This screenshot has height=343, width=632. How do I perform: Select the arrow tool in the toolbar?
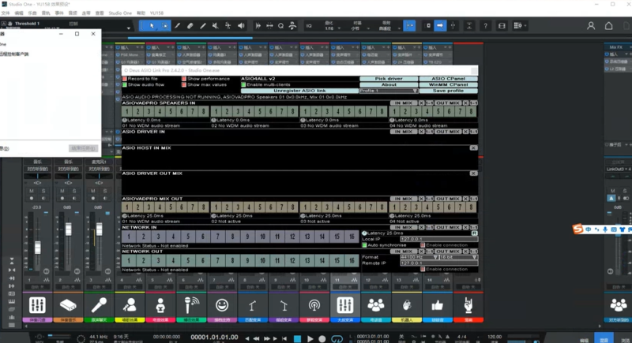click(151, 26)
